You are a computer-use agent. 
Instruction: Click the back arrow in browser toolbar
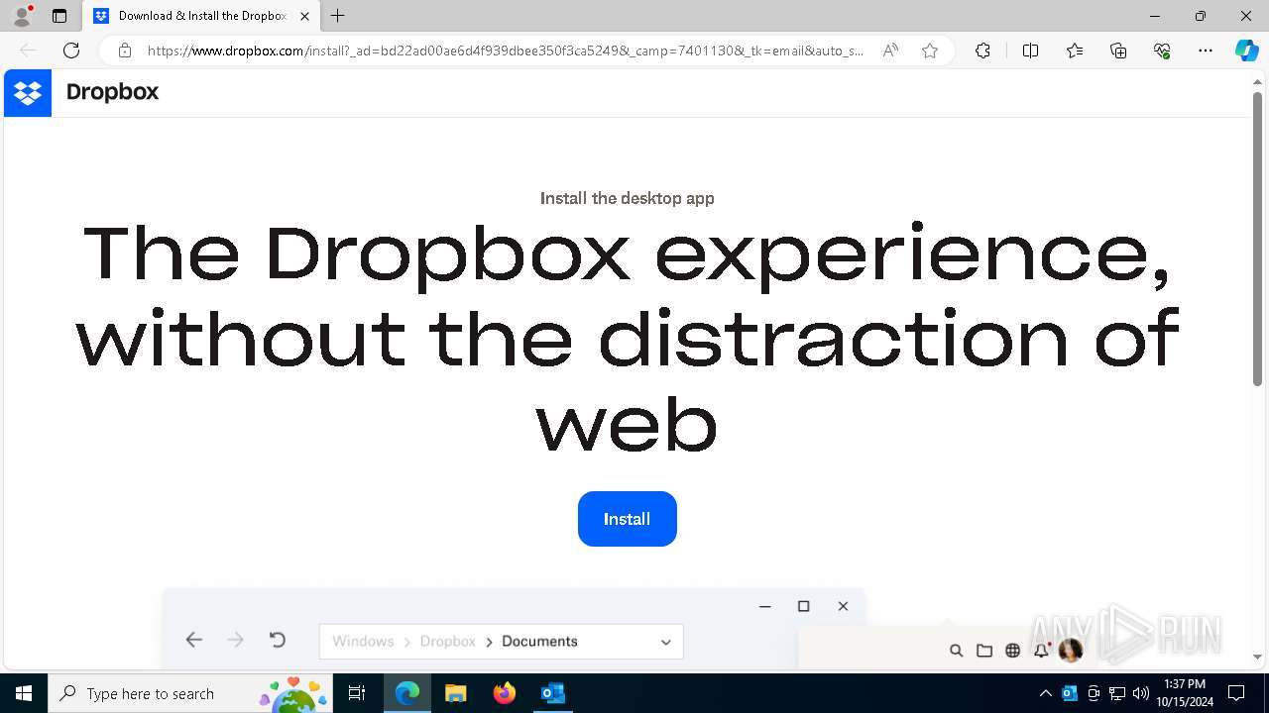click(28, 51)
